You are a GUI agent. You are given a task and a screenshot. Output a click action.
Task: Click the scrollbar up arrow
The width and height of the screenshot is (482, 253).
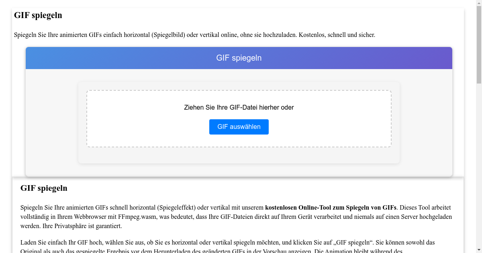point(479,3)
